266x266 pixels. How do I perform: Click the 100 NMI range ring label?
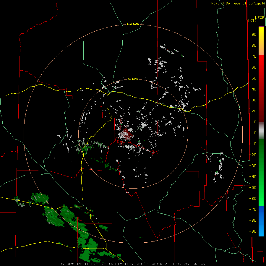[x=133, y=24]
